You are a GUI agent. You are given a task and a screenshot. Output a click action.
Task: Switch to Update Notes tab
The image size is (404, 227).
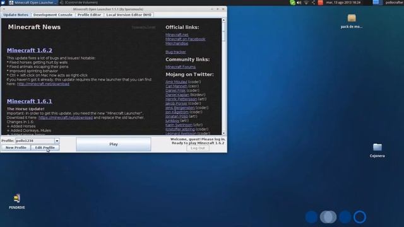click(x=16, y=15)
